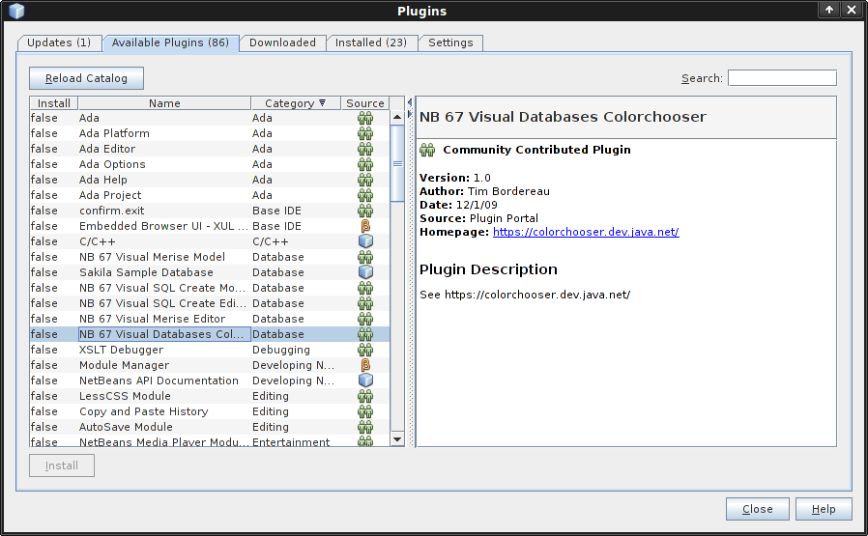The height and width of the screenshot is (536, 868).
Task: Select the Sakila Sample Database plugin name
Action: pyautogui.click(x=146, y=272)
